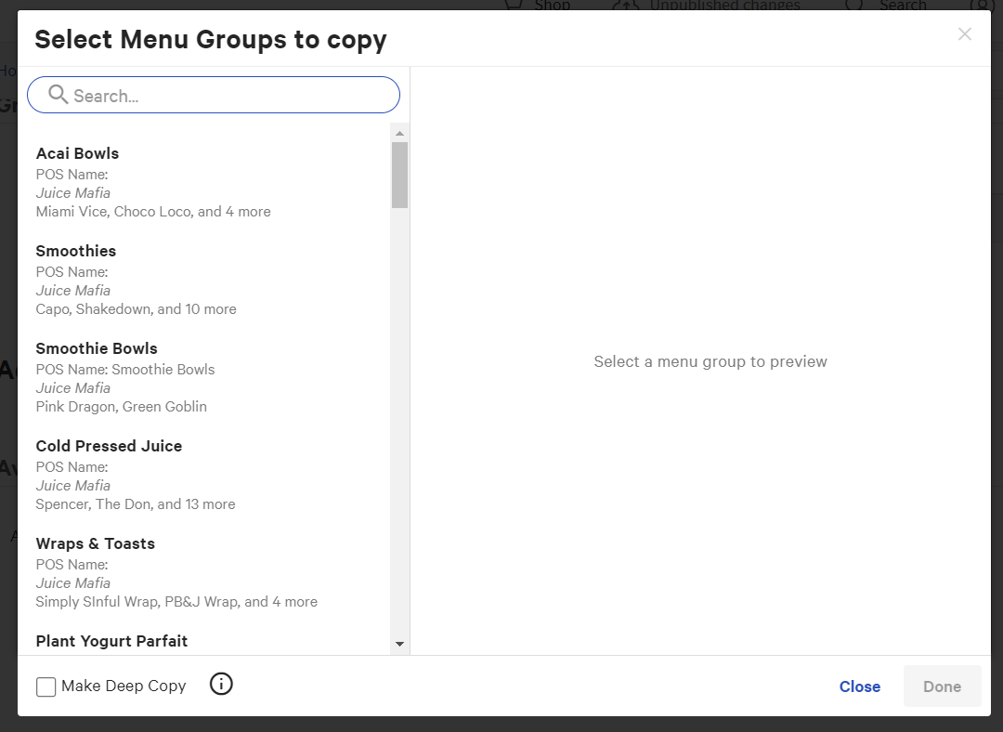
Task: Choose the Smoothie Bowls menu group
Action: tap(97, 348)
